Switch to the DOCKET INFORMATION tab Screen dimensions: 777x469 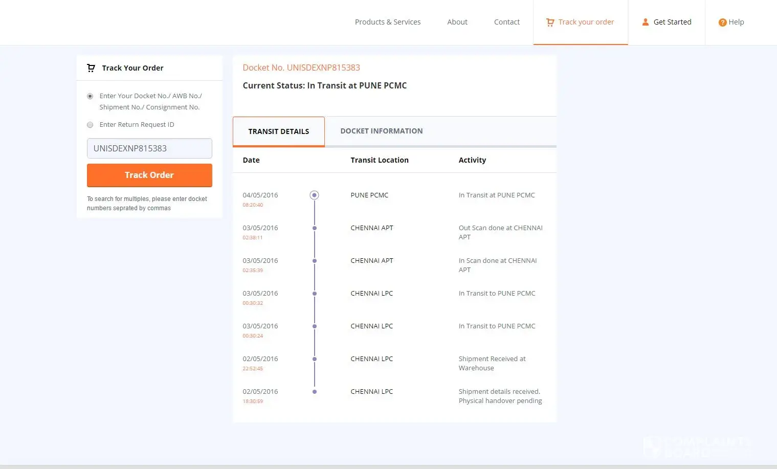[381, 131]
